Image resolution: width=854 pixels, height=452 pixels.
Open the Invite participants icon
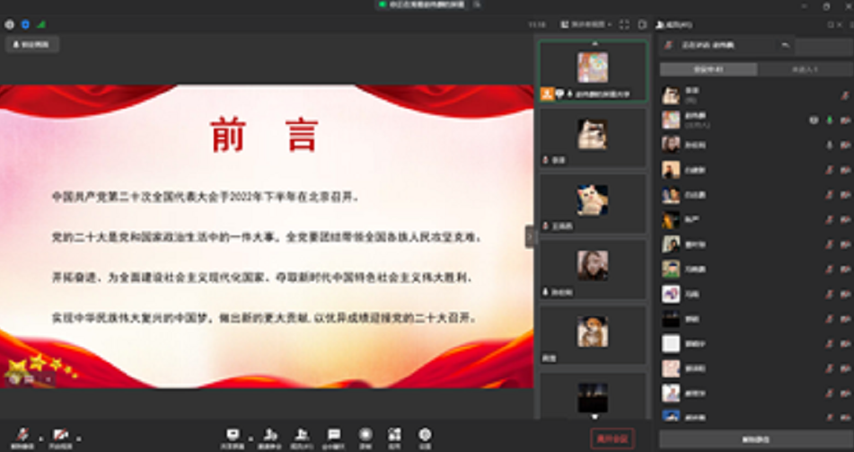pyautogui.click(x=269, y=437)
